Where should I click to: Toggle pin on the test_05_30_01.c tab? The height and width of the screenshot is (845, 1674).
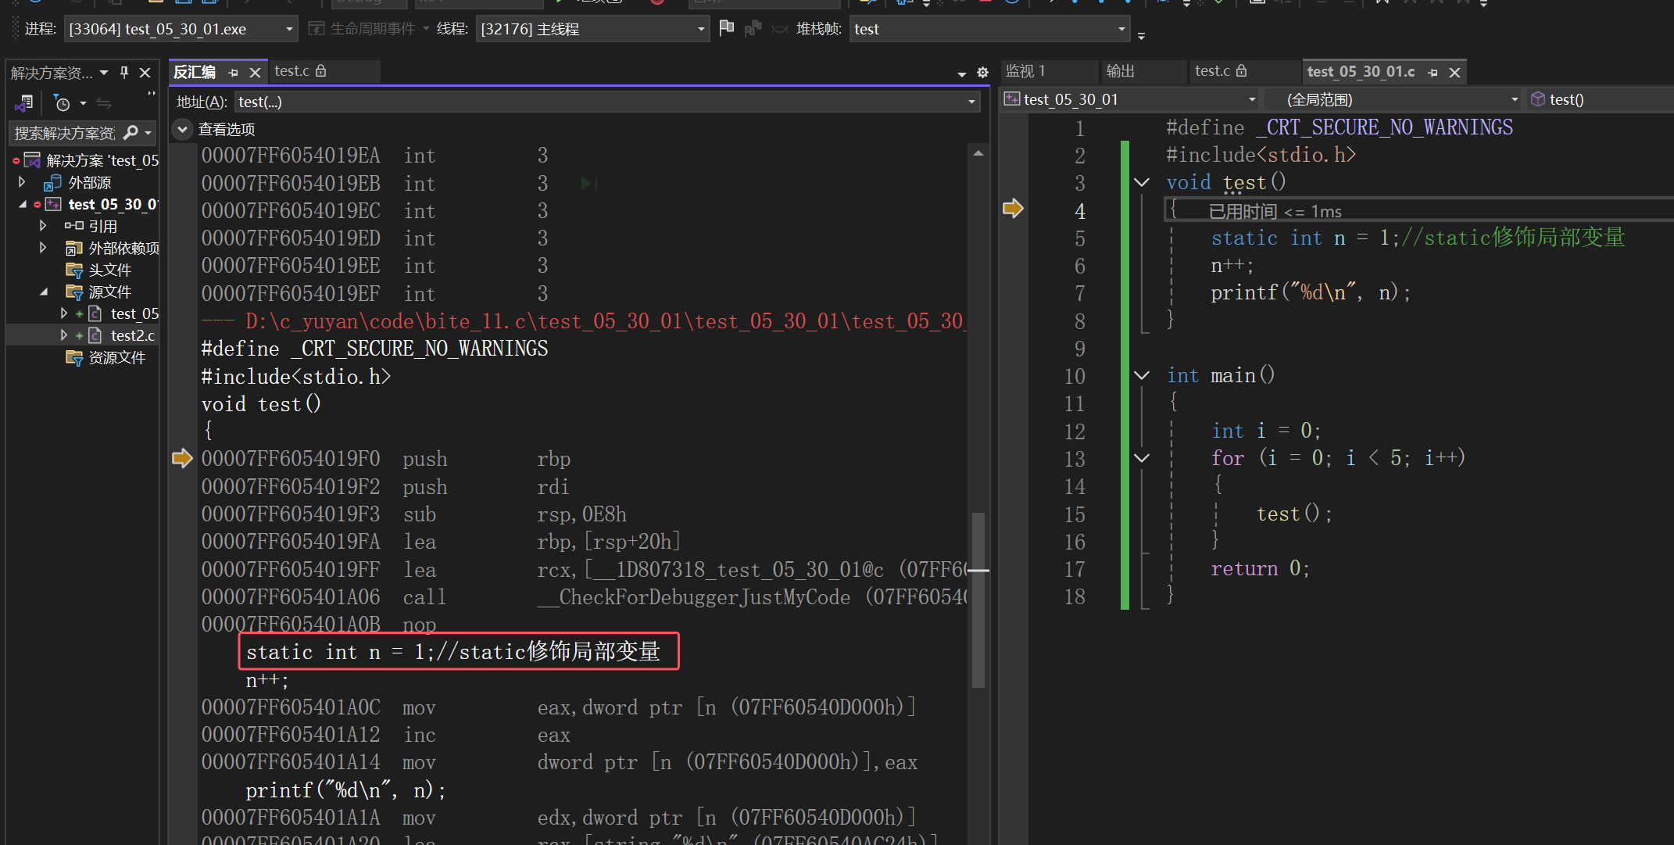point(1433,73)
